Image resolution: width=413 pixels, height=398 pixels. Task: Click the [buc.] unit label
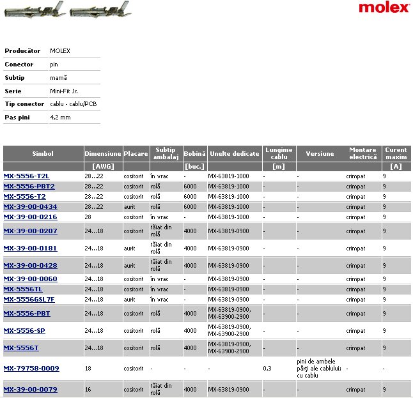[195, 167]
